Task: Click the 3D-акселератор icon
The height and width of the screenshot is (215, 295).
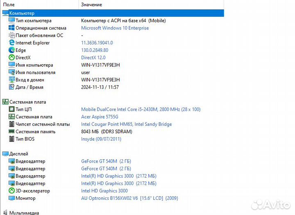Action: pos(11,190)
